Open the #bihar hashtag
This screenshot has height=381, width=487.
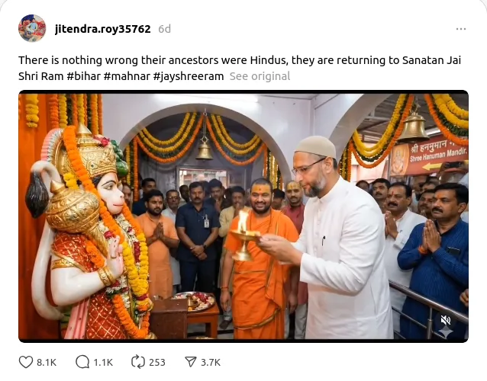85,76
